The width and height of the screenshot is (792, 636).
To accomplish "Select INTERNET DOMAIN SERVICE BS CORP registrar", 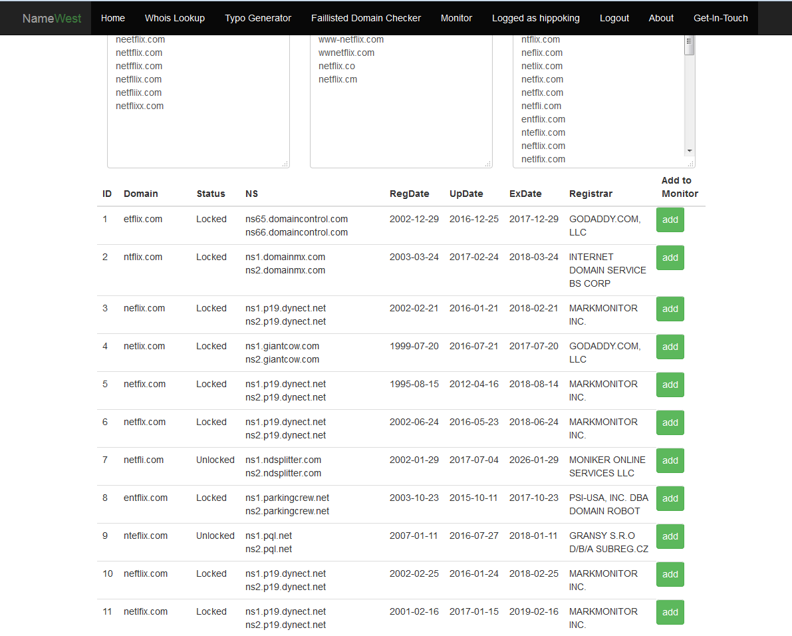I will [x=607, y=270].
